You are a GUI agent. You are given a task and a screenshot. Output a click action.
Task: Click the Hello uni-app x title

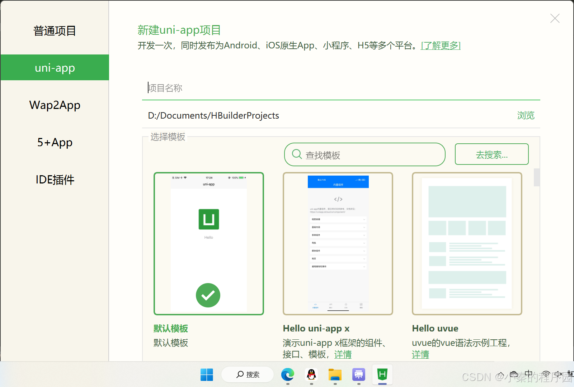(316, 329)
